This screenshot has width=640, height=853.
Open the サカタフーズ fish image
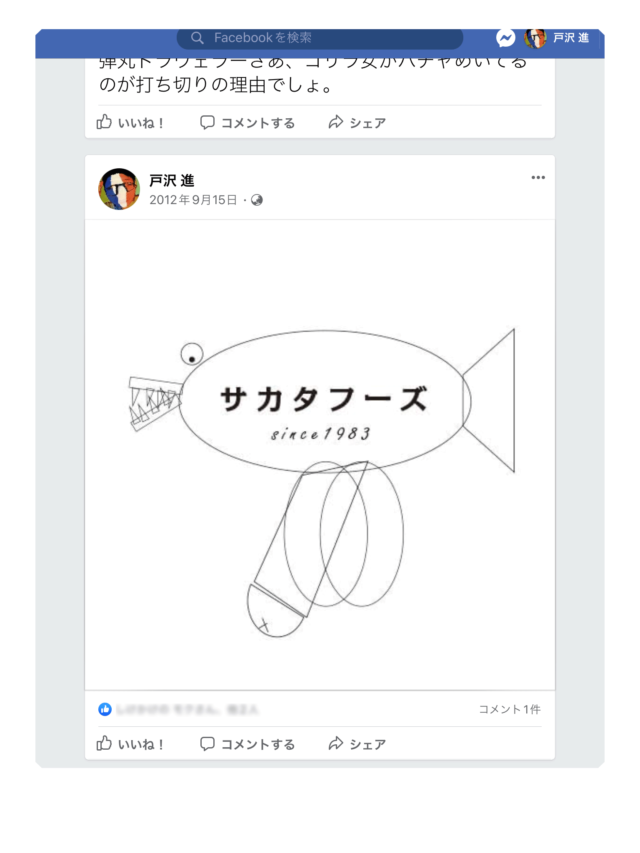pos(320,454)
